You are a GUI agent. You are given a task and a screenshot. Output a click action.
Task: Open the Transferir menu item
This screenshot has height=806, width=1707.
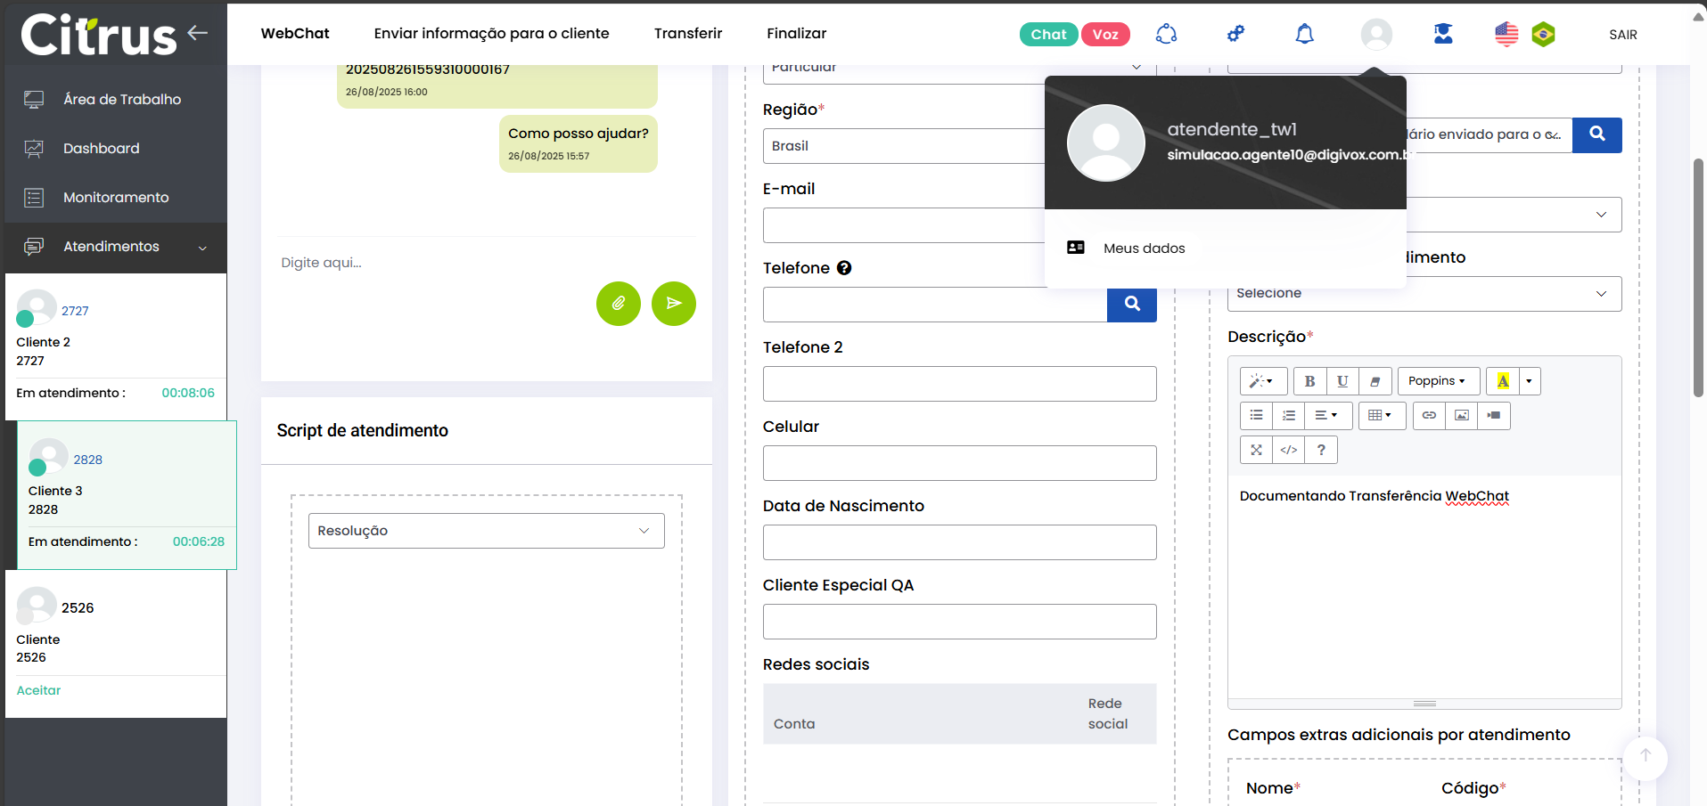tap(687, 34)
